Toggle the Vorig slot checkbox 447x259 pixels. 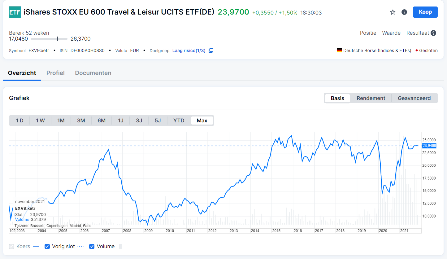pyautogui.click(x=47, y=247)
